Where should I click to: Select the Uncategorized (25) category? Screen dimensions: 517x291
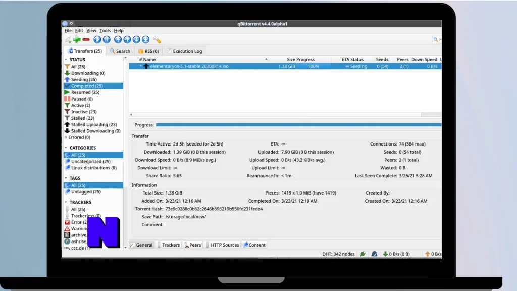tap(91, 161)
